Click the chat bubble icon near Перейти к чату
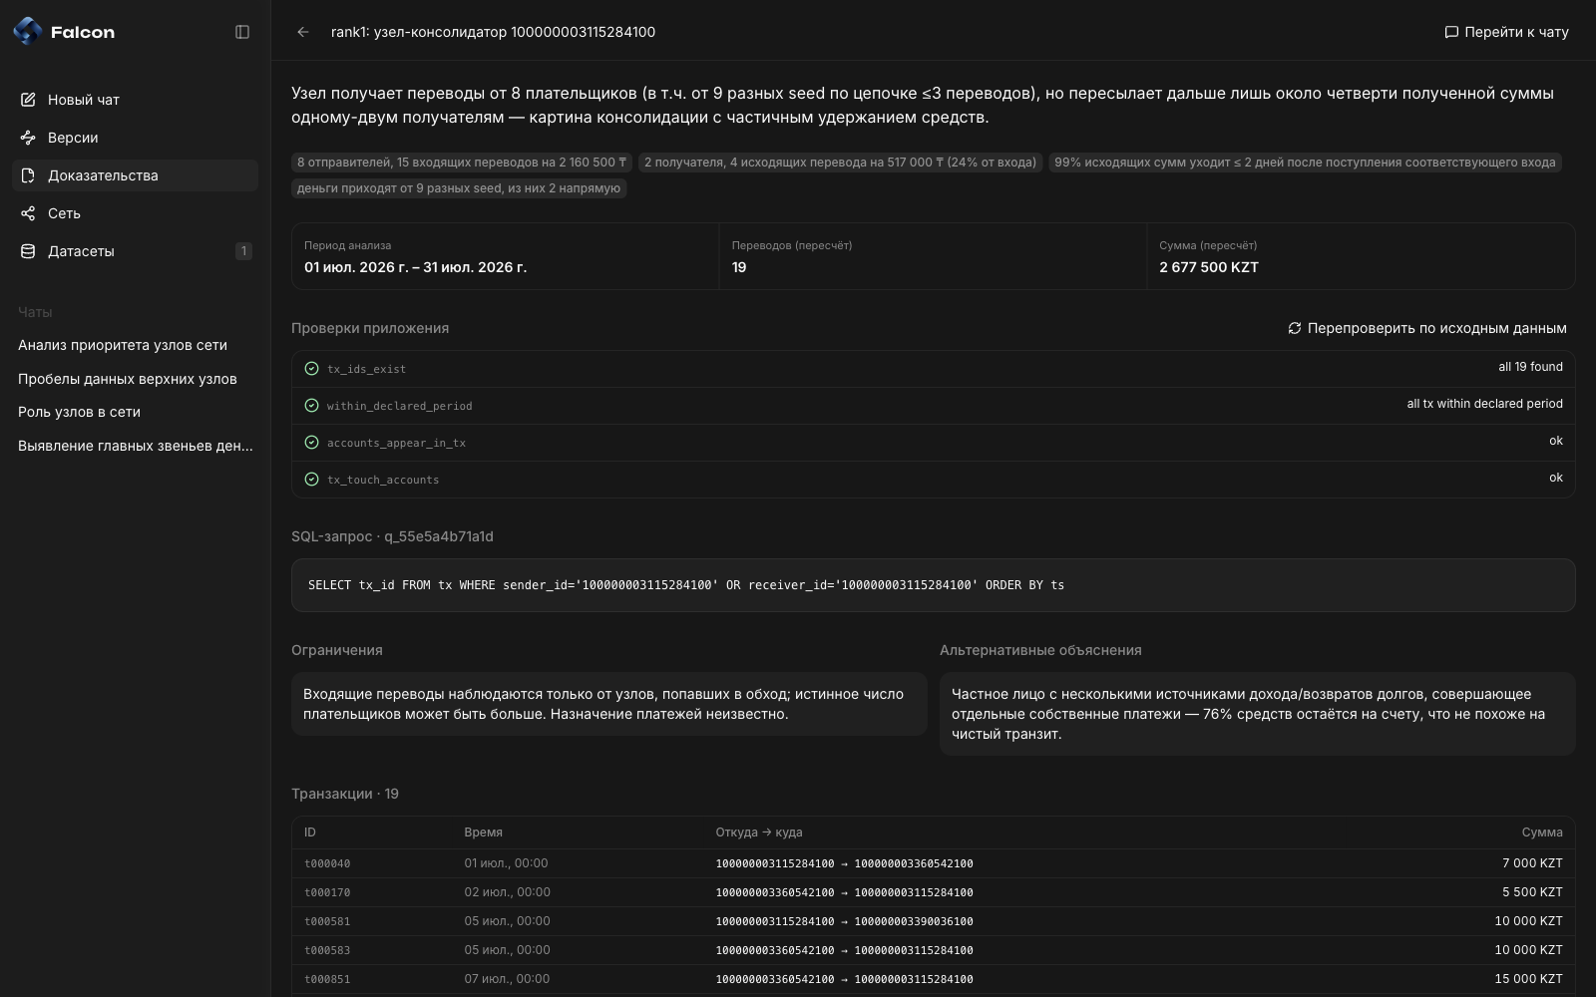The height and width of the screenshot is (997, 1596). pos(1451,32)
